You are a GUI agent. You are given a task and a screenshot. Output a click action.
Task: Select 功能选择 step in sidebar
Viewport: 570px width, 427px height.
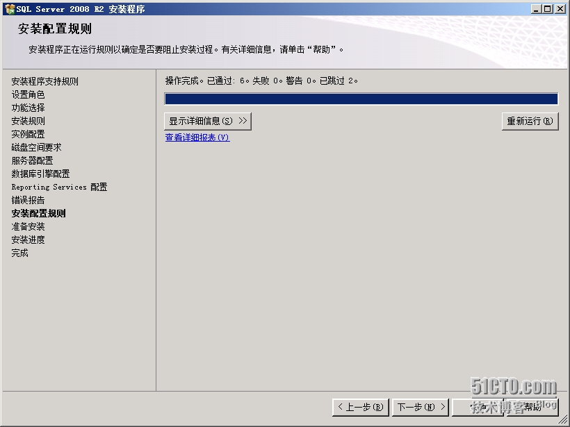[28, 108]
